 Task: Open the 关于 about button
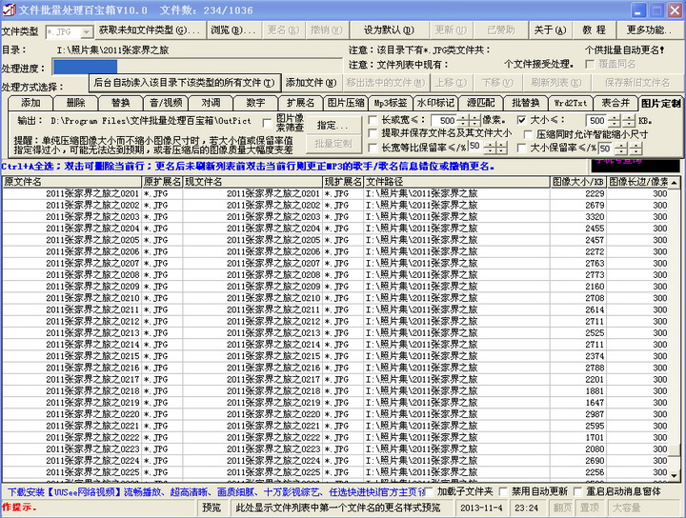click(549, 30)
